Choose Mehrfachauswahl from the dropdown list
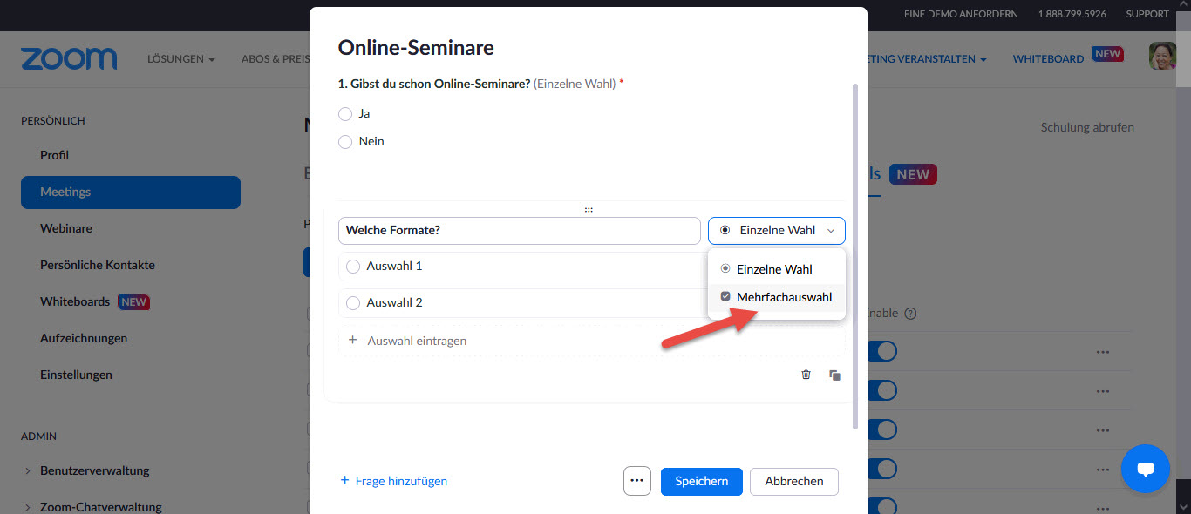The image size is (1191, 514). [776, 297]
